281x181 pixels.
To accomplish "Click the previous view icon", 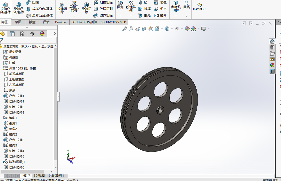I will coord(138,29).
